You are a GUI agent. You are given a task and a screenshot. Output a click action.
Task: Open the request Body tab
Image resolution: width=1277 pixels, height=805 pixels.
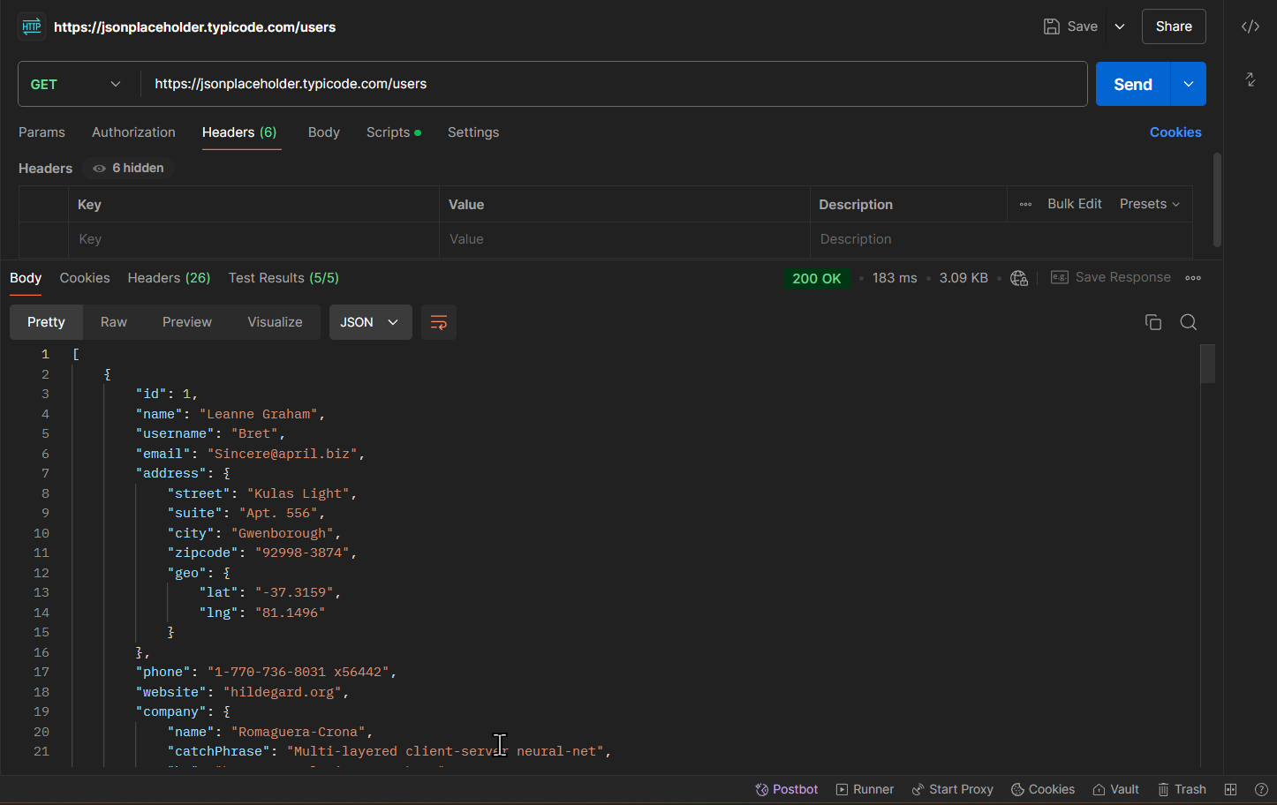point(324,132)
